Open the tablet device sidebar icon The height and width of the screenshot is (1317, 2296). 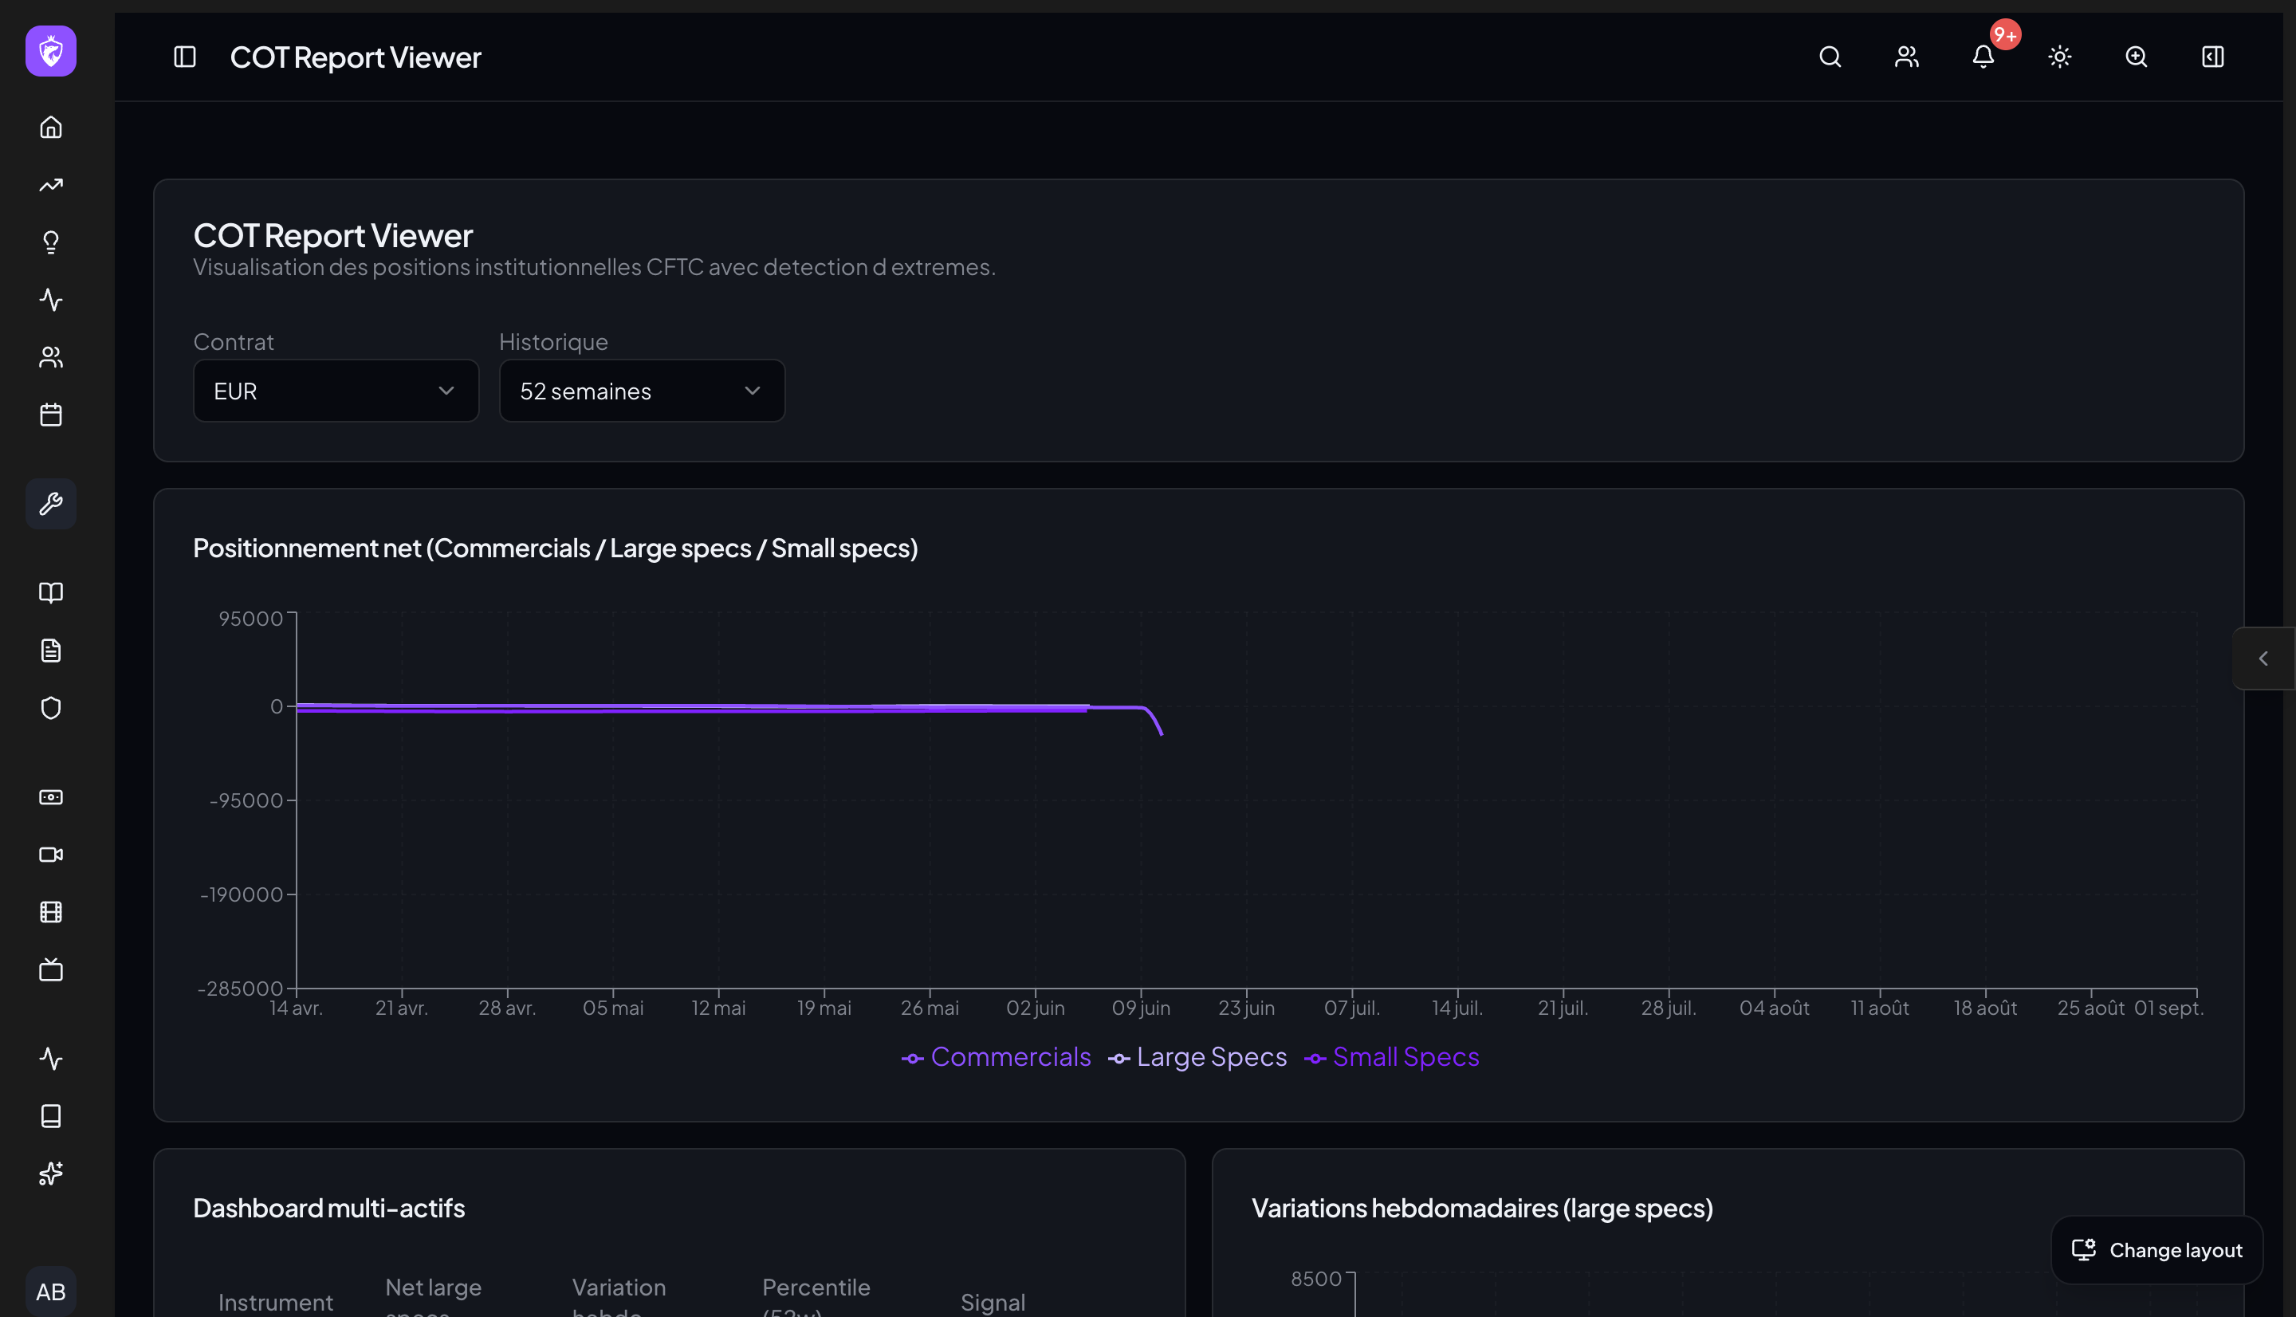[x=51, y=1116]
